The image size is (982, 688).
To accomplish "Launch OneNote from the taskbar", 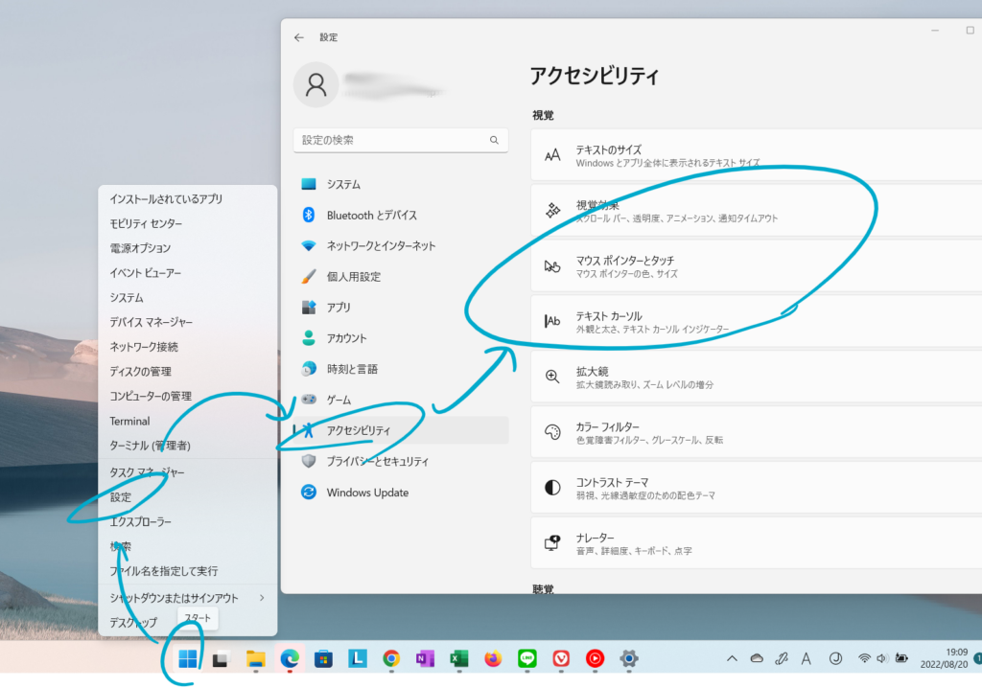I will (x=425, y=658).
